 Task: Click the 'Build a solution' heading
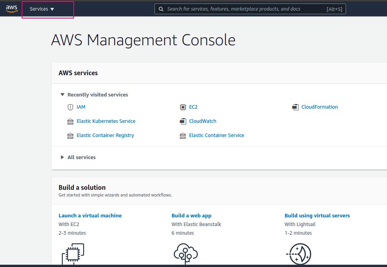(x=82, y=187)
